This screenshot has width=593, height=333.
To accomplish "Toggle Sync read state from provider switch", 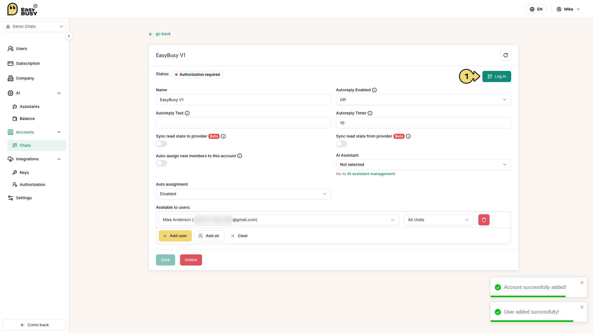I will pos(342,144).
